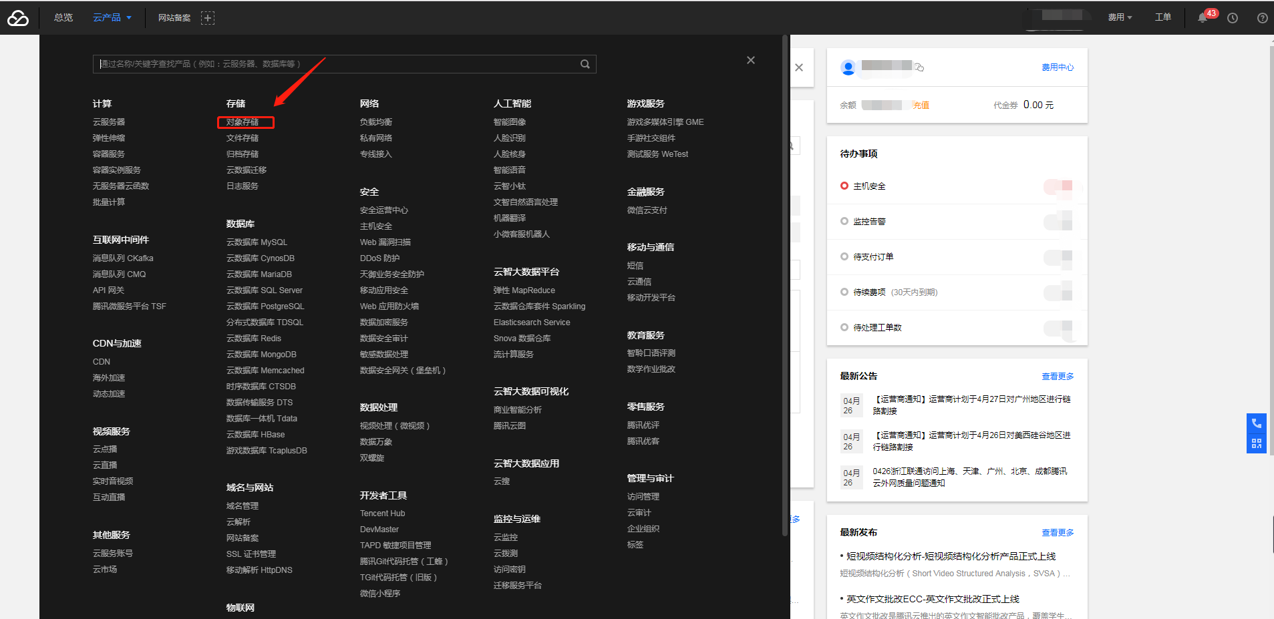Open 英文作文批改ECC release item
Screen dimensions: 1274x619
[x=933, y=599]
